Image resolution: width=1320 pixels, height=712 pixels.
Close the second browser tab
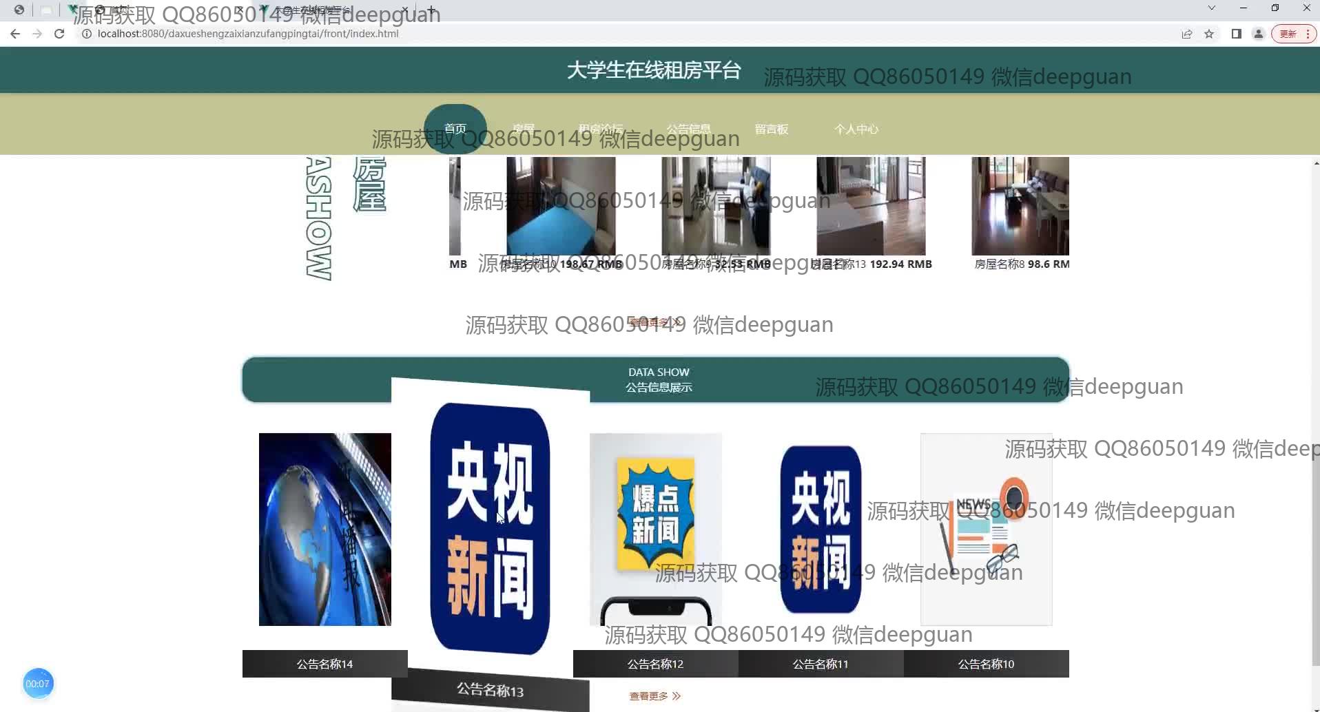(406, 10)
